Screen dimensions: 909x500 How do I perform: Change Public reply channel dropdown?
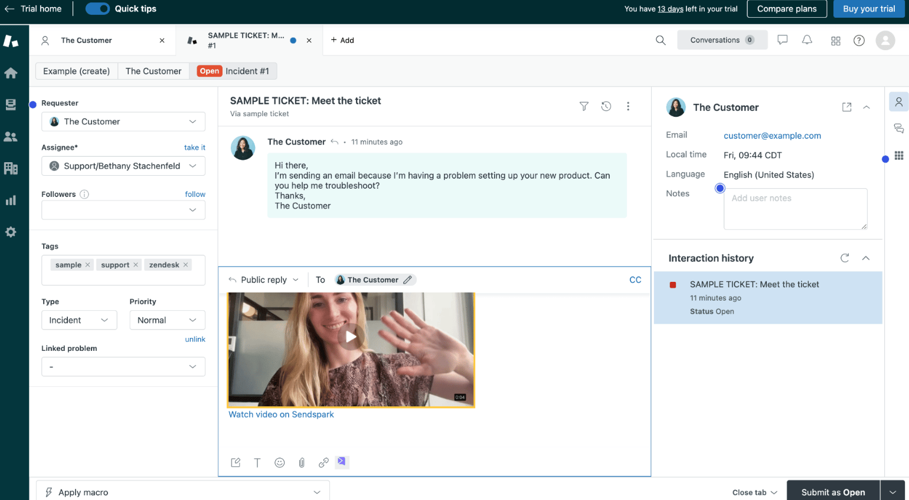pyautogui.click(x=264, y=280)
